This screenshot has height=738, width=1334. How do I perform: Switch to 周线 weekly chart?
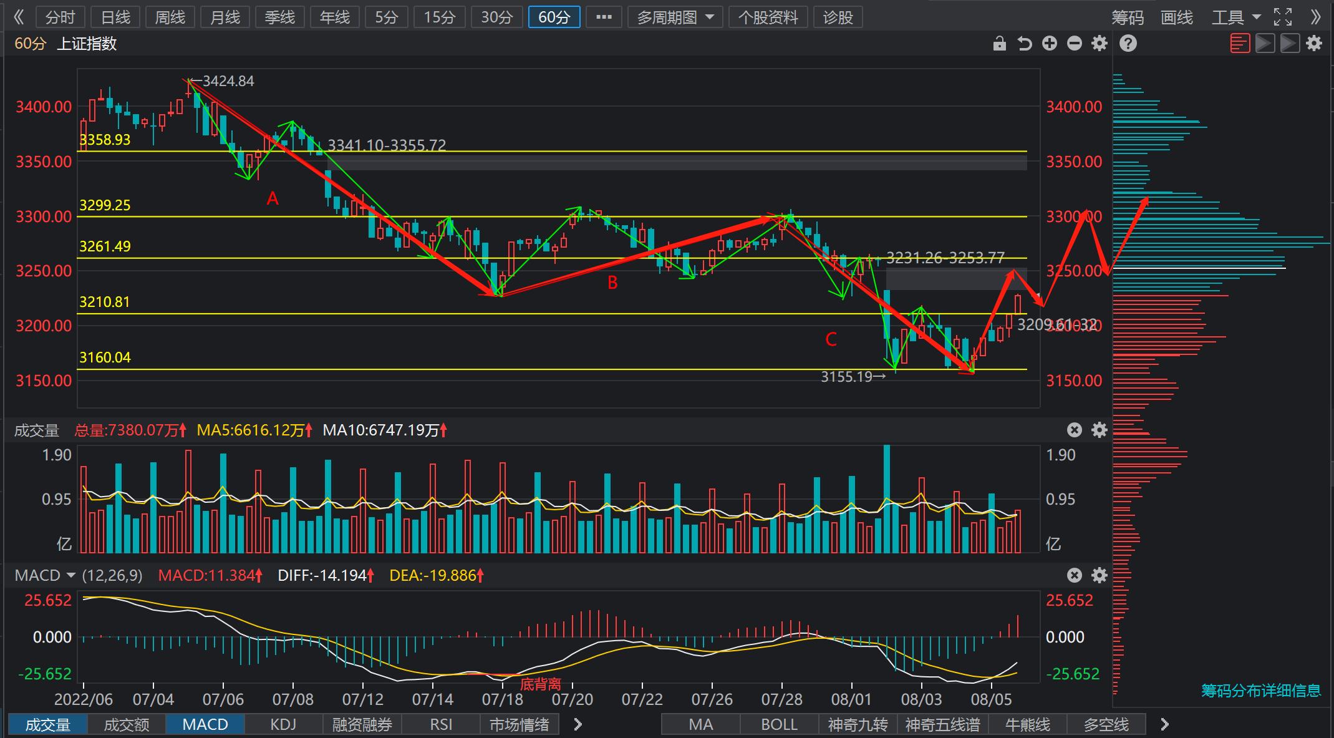(x=170, y=17)
